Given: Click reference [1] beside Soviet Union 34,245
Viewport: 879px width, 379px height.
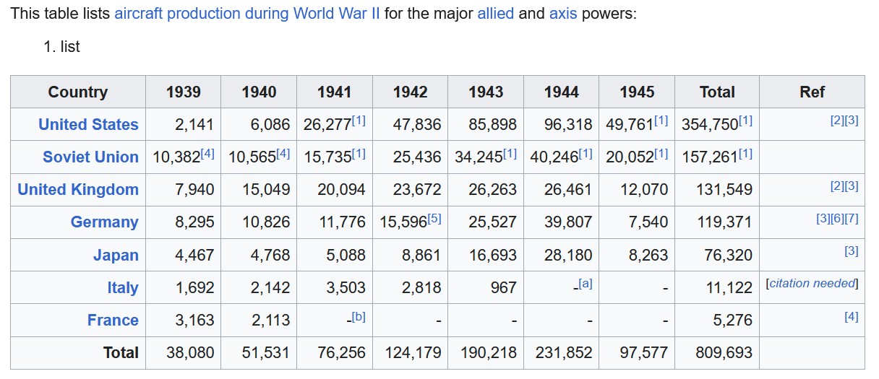Looking at the screenshot, I should (x=510, y=153).
